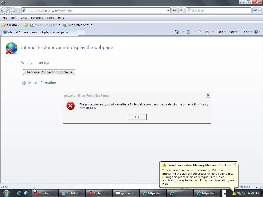The image size is (263, 197).
Task: Open zoom level dropdown arrow in status bar
Action: point(256,187)
